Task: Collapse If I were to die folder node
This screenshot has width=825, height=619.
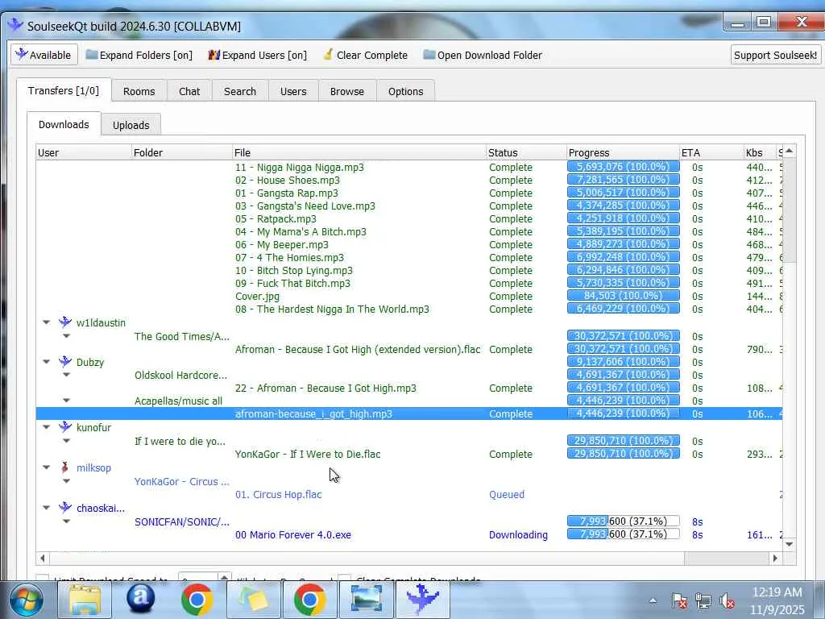Action: pyautogui.click(x=66, y=441)
